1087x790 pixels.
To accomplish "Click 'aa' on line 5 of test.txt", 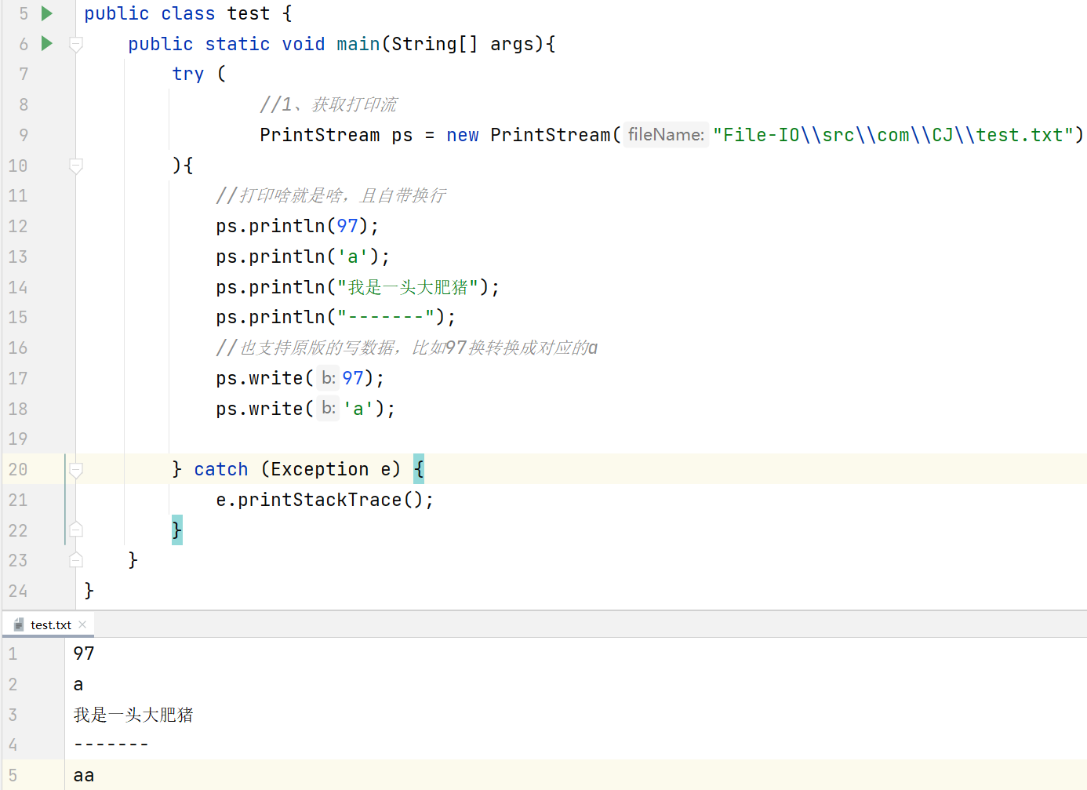I will coord(84,775).
